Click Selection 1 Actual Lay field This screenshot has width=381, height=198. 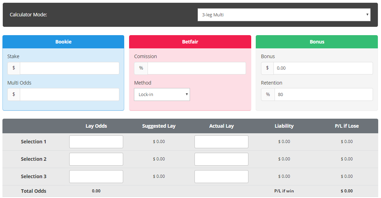(x=221, y=142)
